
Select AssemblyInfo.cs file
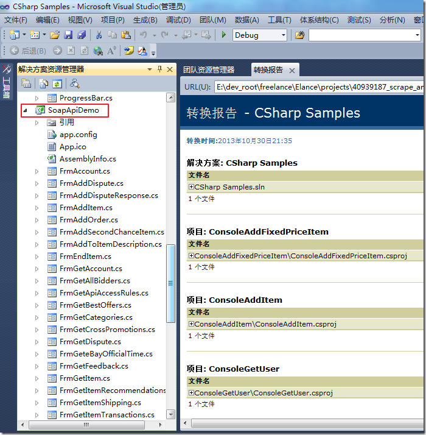tap(88, 159)
